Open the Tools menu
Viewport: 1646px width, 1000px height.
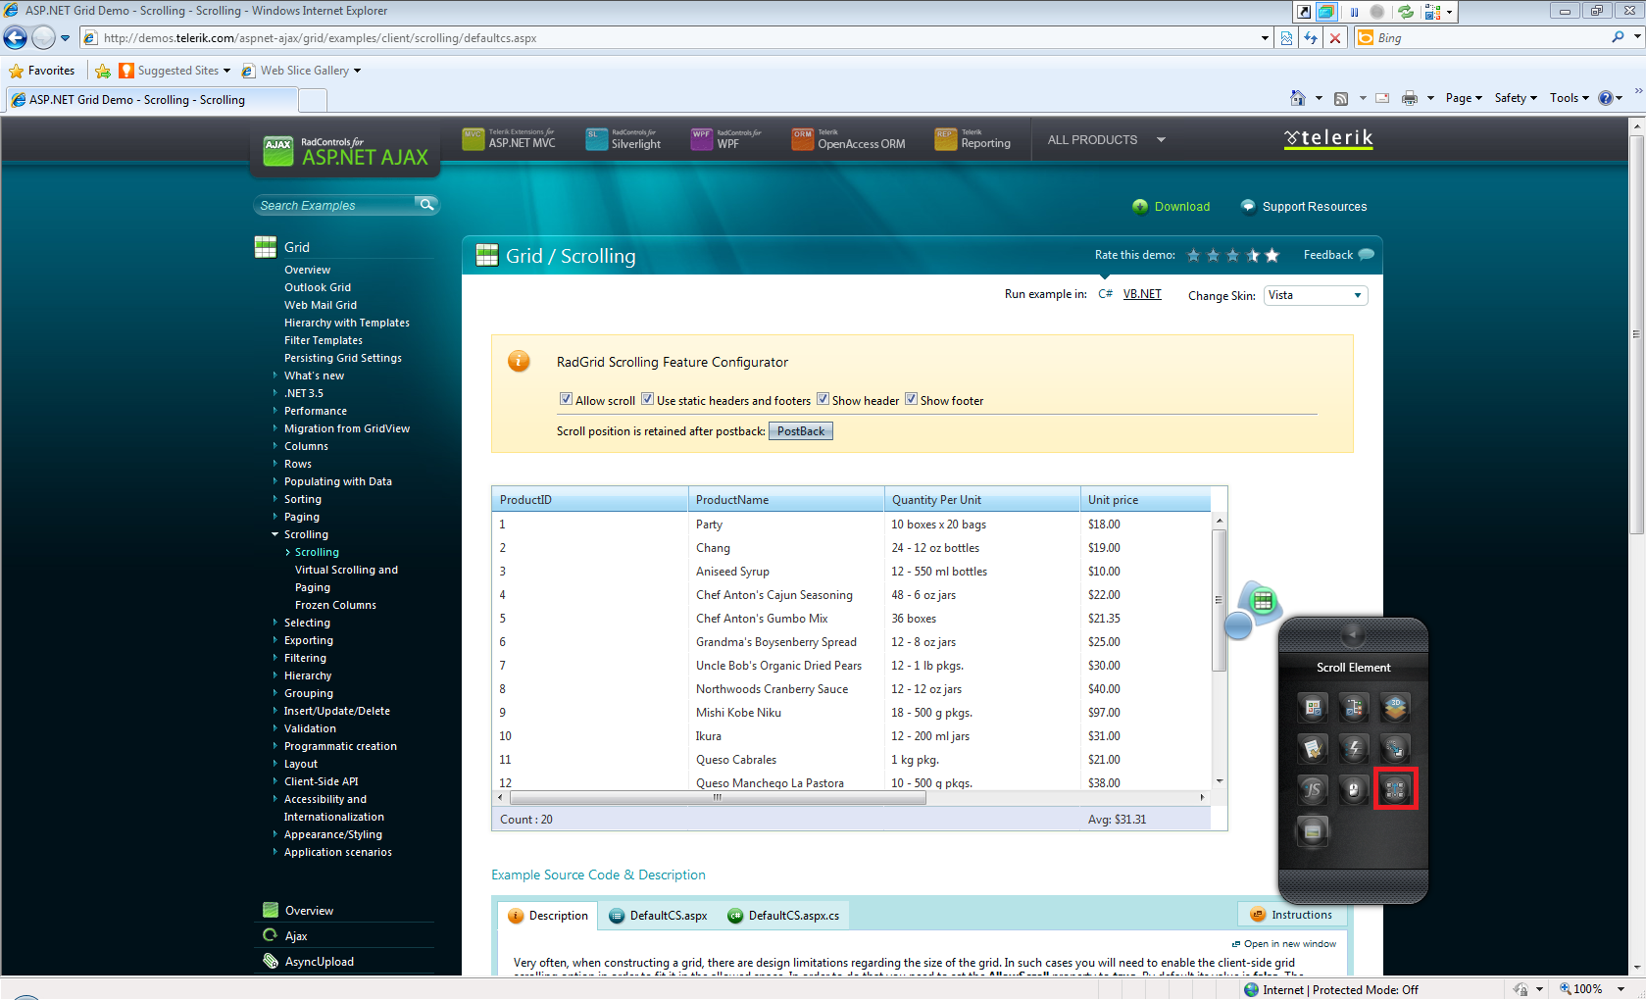(x=1569, y=98)
